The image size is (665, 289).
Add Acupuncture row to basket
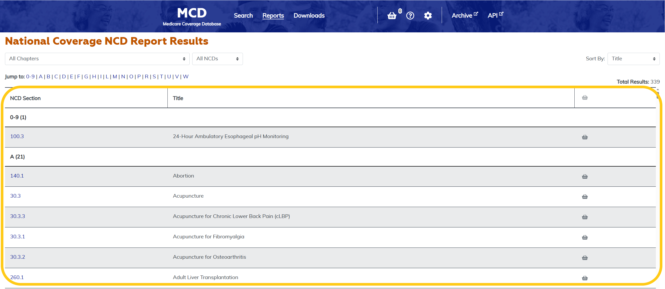(x=585, y=197)
